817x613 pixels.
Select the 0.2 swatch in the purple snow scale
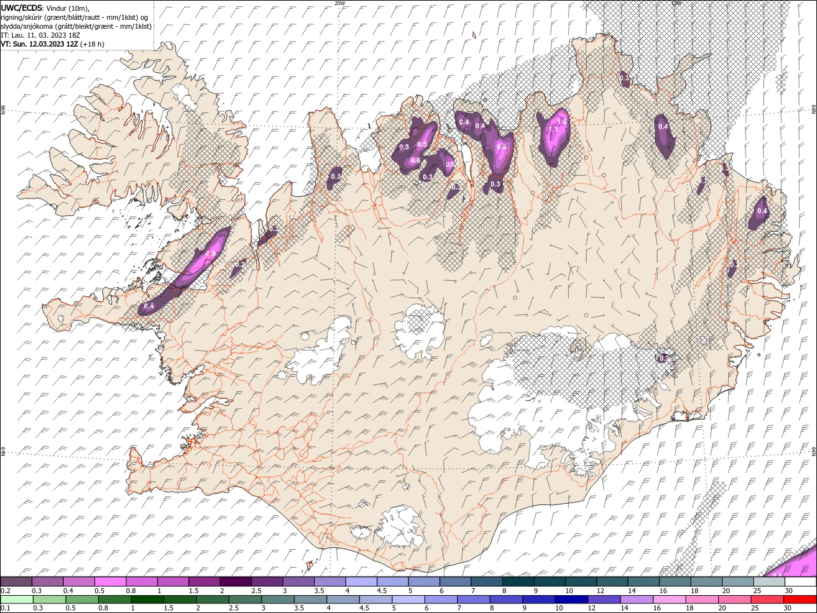pyautogui.click(x=16, y=582)
